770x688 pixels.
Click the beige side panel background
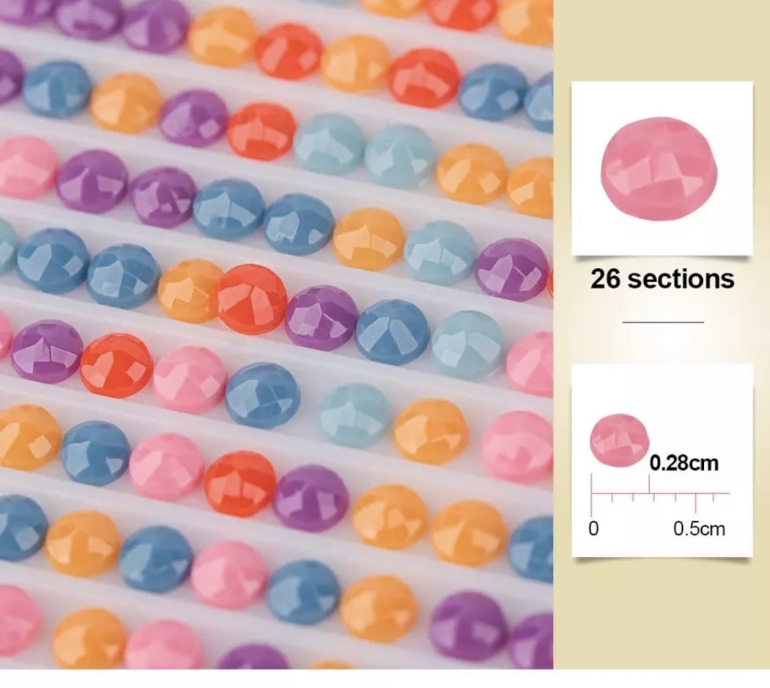662,614
